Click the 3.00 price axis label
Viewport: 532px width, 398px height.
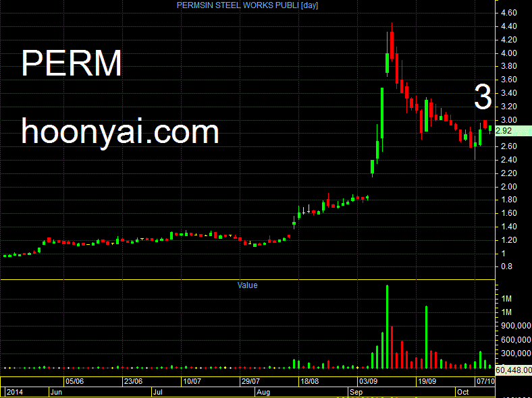point(508,120)
